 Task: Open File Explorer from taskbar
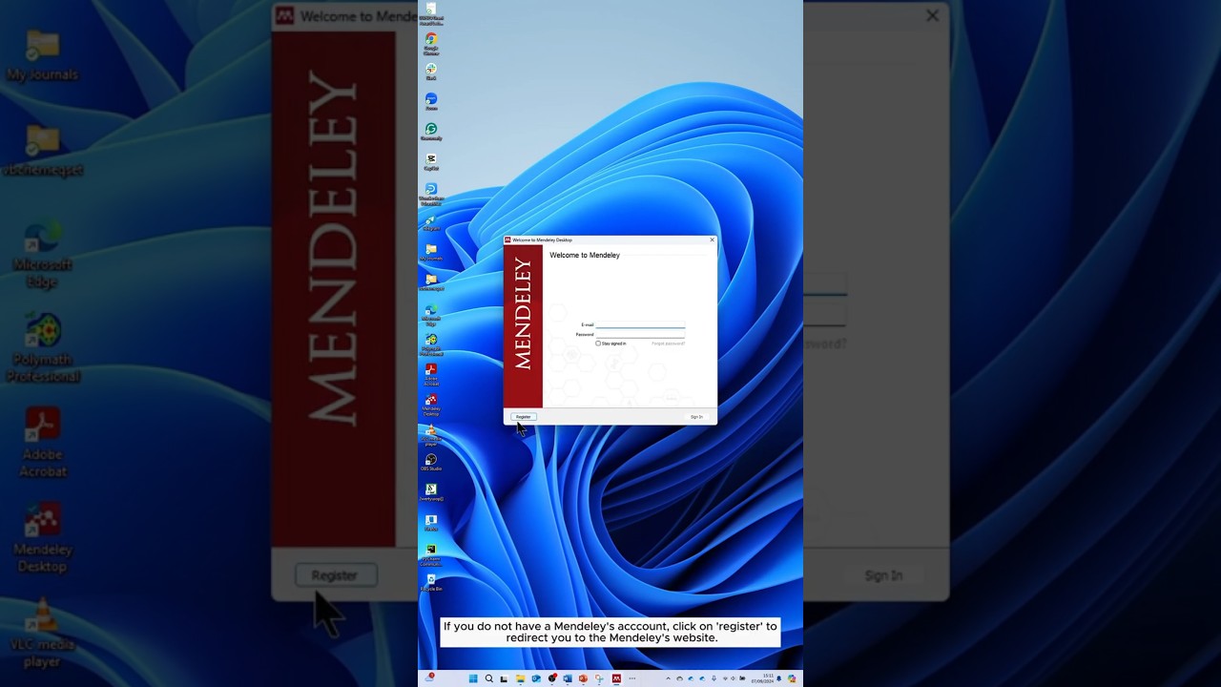coord(521,678)
